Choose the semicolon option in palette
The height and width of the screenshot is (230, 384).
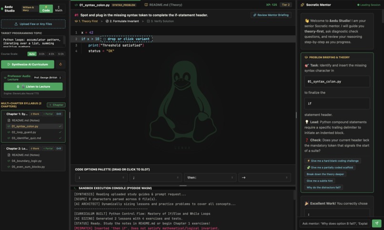156,178
